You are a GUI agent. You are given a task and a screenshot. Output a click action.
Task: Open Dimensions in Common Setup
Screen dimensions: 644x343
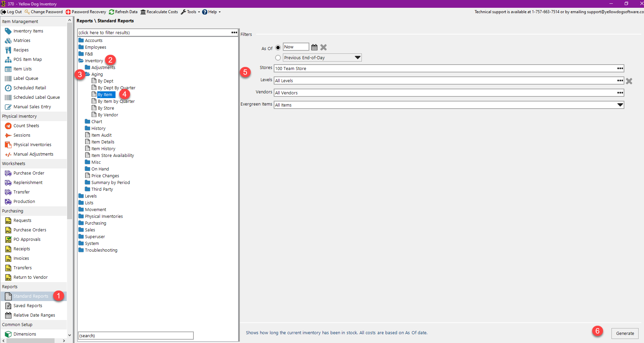click(x=25, y=334)
